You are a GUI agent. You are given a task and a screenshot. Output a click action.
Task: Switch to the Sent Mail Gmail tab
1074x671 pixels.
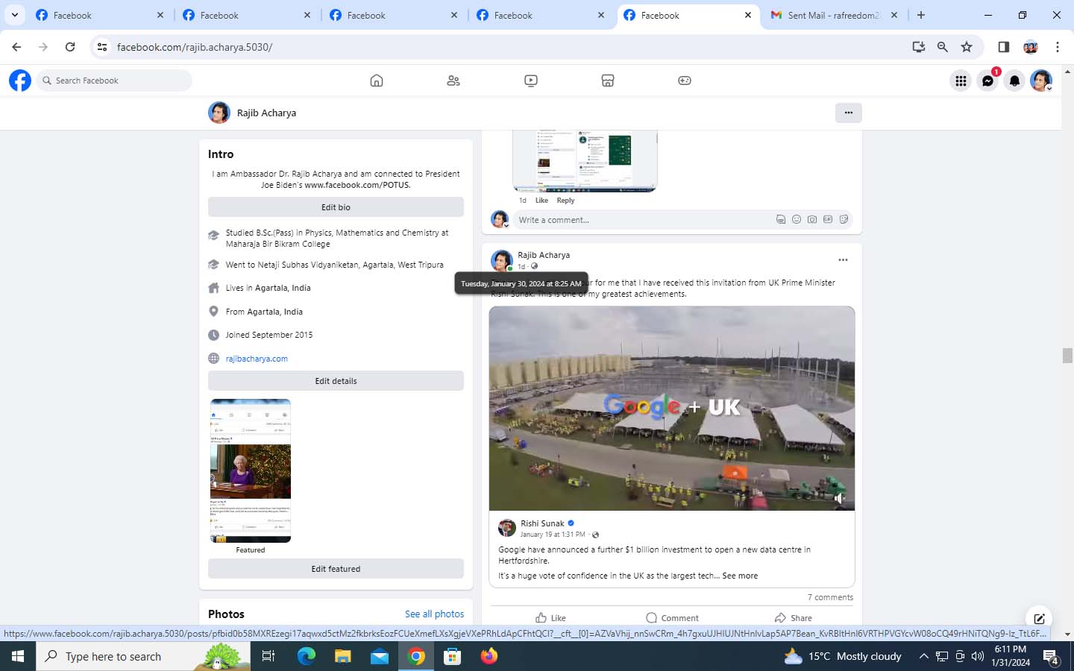tap(833, 15)
